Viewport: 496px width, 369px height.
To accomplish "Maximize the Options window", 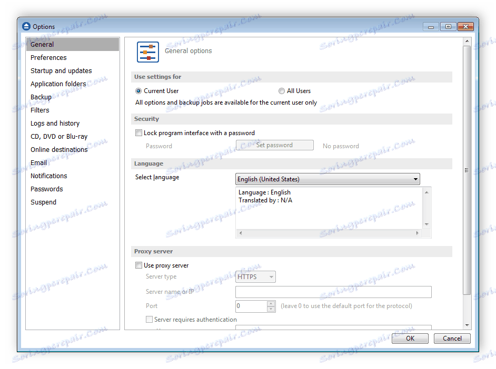I will point(448,27).
